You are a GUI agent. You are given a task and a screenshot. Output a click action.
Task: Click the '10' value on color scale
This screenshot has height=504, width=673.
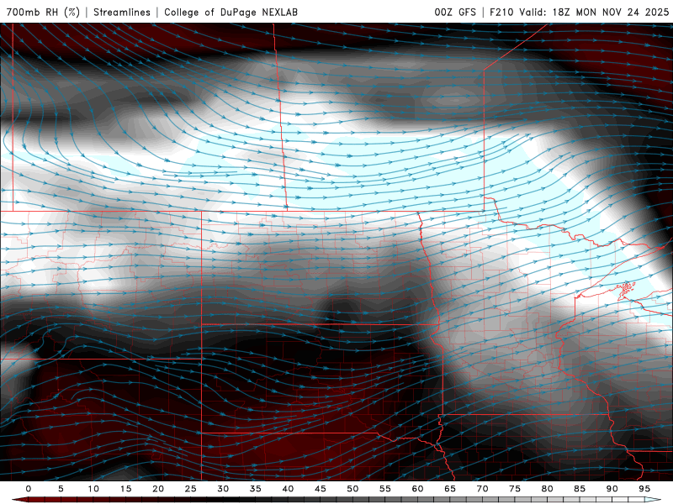pyautogui.click(x=93, y=489)
